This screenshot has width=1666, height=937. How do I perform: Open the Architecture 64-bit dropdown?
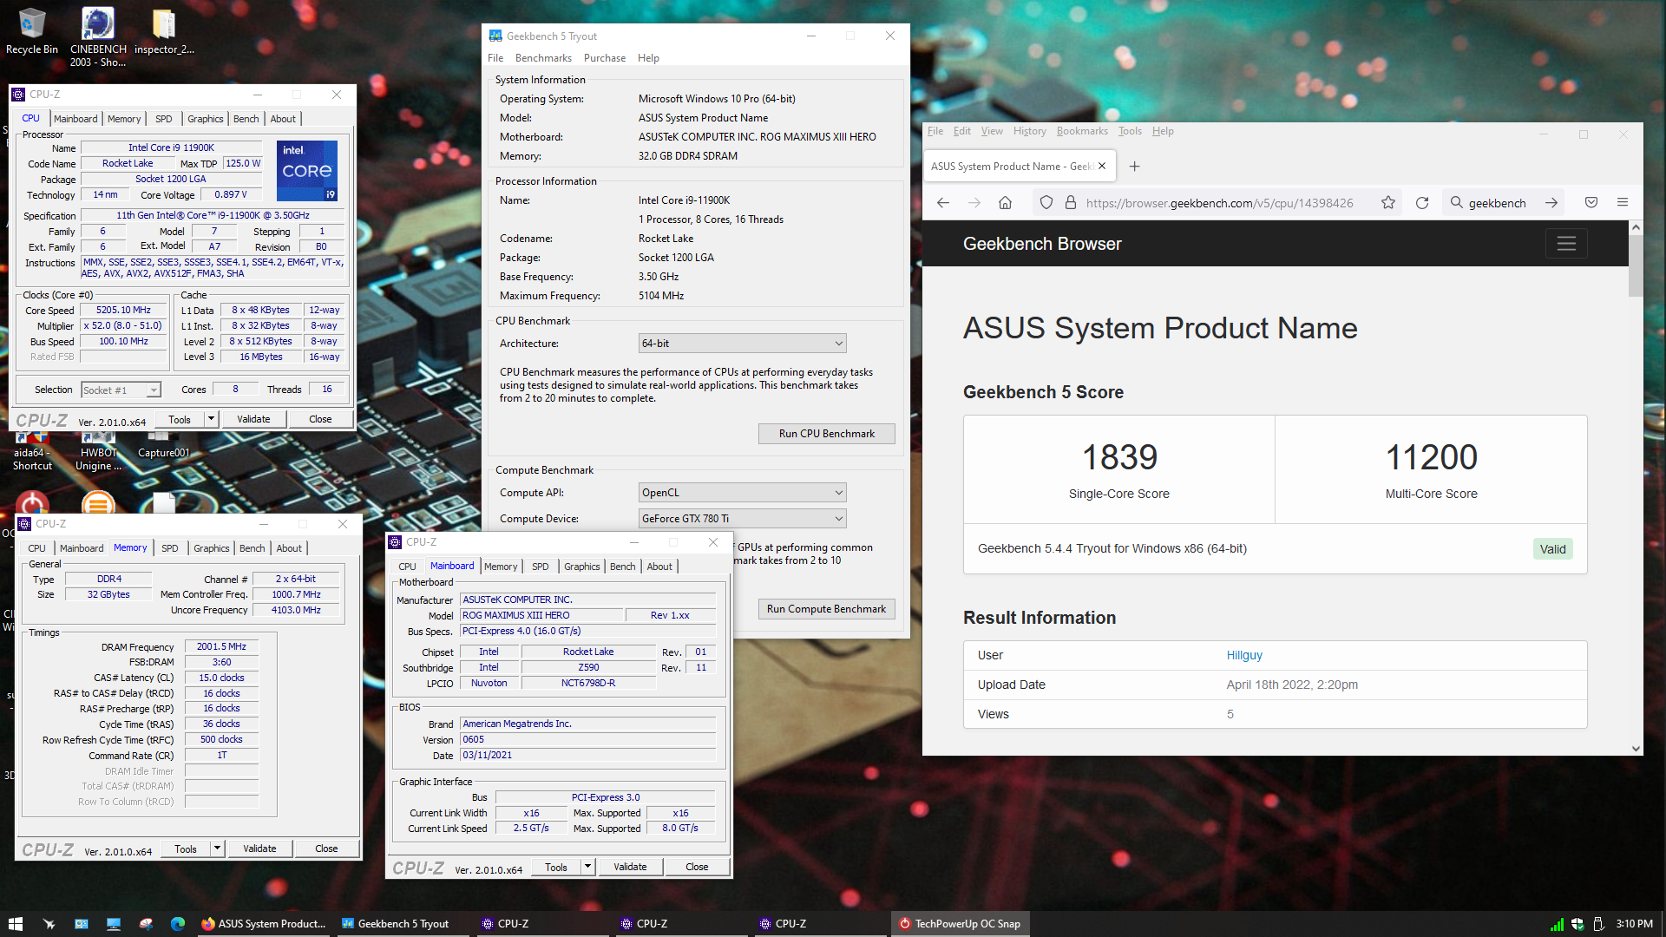pos(742,344)
